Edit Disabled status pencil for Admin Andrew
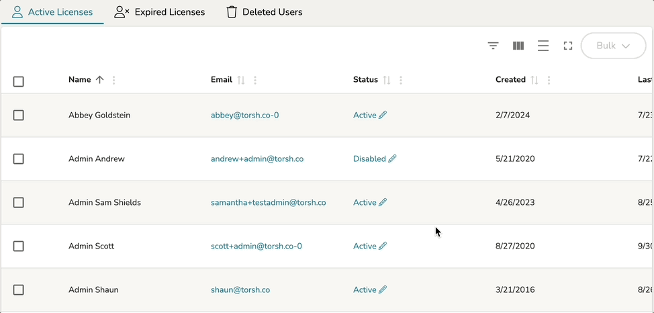The width and height of the screenshot is (654, 313). point(393,159)
